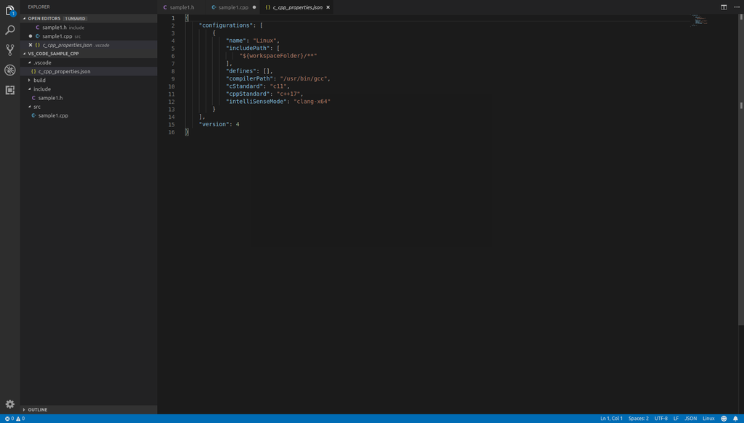The width and height of the screenshot is (744, 423).
Task: Change end of line sequence LF
Action: coord(676,419)
